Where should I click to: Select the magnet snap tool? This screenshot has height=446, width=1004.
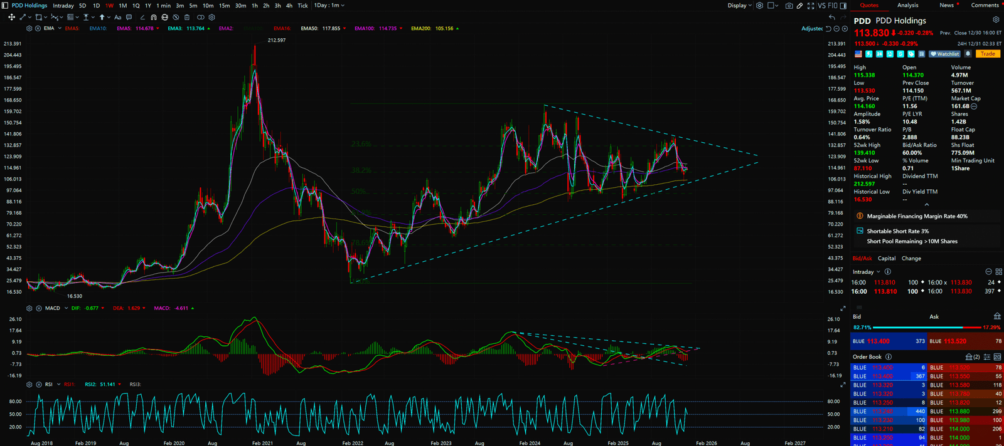pyautogui.click(x=154, y=18)
